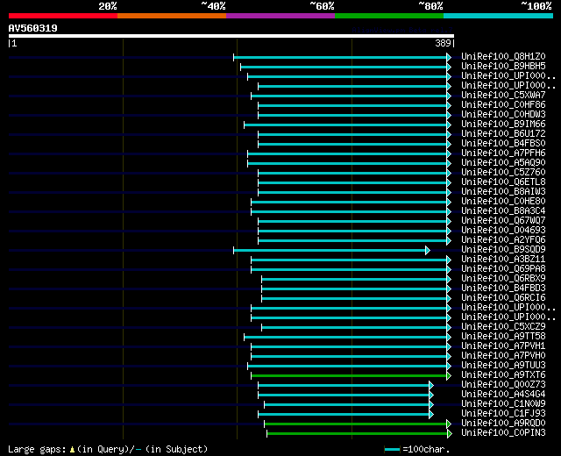Select the UniRef100_C5XCZ9 hit label
Image resolution: width=561 pixels, height=456 pixels.
click(x=503, y=327)
